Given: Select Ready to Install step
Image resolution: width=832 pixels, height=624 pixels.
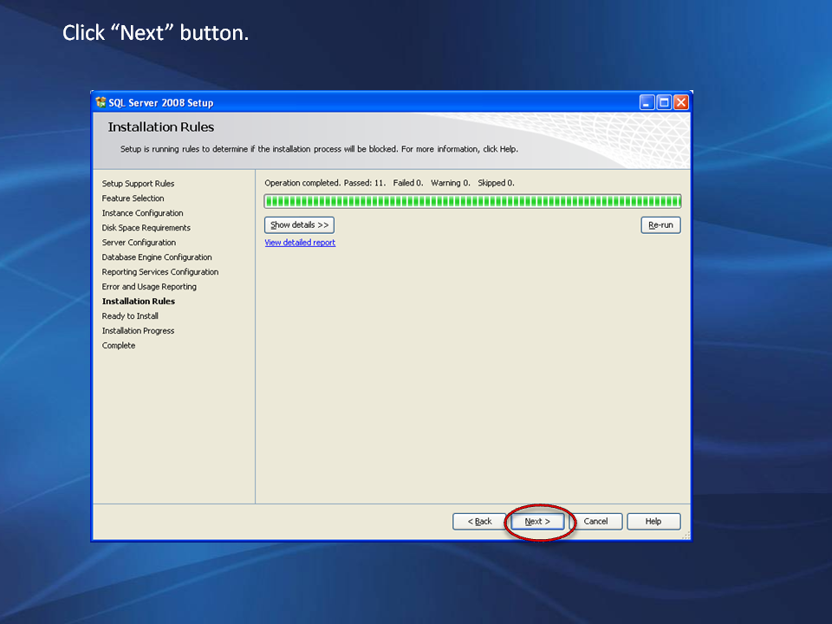Looking at the screenshot, I should 130,316.
